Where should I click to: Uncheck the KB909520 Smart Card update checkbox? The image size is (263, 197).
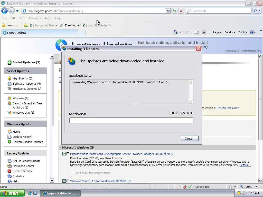click(x=64, y=154)
